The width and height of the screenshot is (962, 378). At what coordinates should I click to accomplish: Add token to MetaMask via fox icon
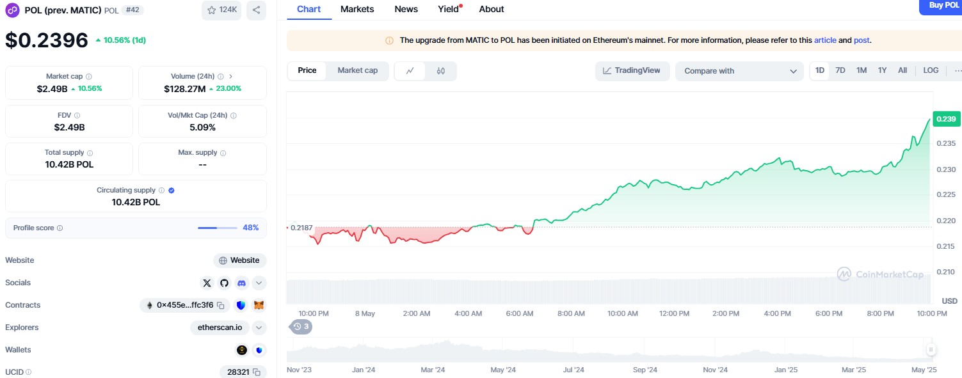click(259, 306)
